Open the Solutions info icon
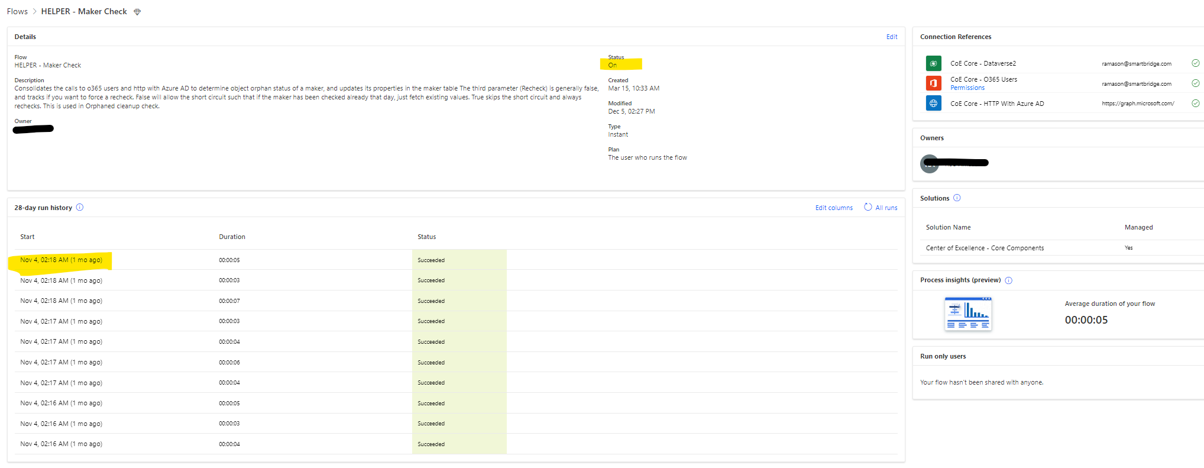 point(957,198)
